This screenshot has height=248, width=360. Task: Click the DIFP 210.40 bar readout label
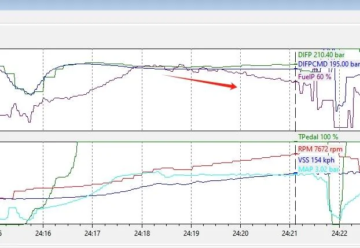(321, 55)
